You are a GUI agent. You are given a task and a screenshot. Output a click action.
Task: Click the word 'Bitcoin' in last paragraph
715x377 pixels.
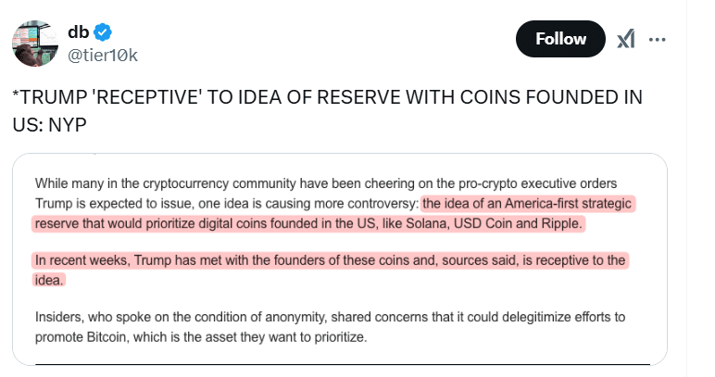(107, 337)
